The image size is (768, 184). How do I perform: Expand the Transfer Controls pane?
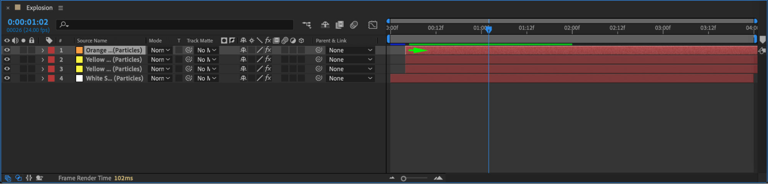click(18, 178)
